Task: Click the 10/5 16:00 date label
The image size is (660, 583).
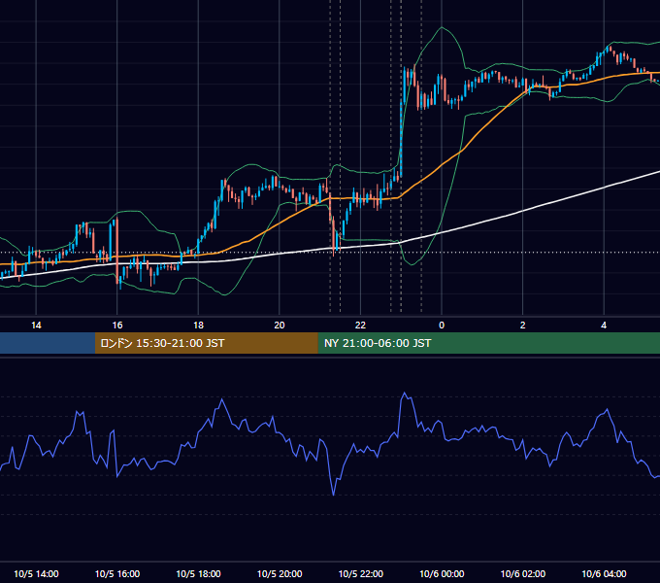Action: tap(117, 573)
